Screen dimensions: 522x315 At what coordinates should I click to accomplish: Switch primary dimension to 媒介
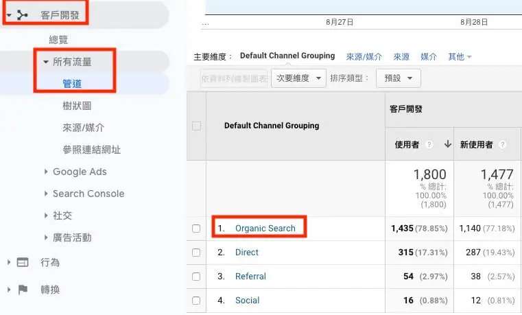click(x=429, y=56)
